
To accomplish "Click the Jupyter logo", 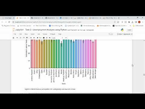I will click(x=18, y=30).
